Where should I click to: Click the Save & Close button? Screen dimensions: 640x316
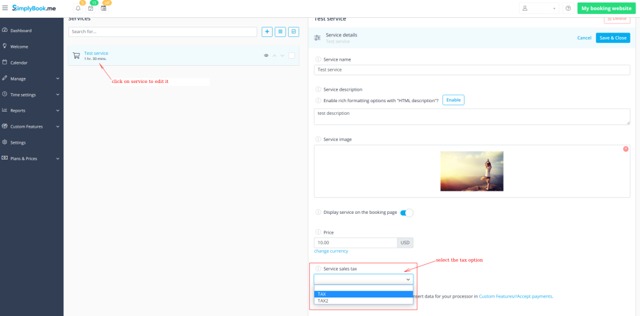tap(612, 38)
